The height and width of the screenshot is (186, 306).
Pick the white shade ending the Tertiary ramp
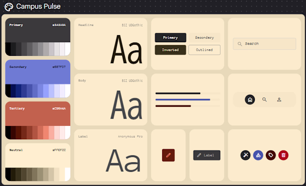point(68,132)
